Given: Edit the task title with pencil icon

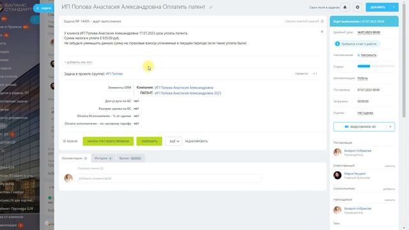Looking at the screenshot, I should [x=211, y=7].
